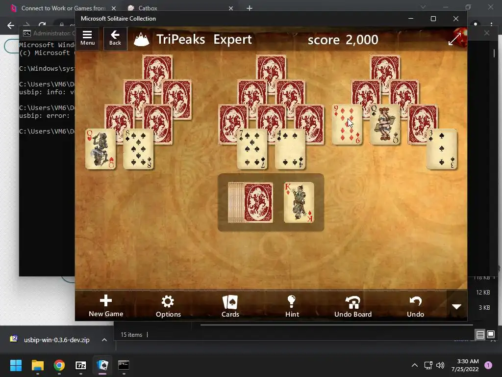Open browser tab search chevron
This screenshot has width=502, height=377.
(x=423, y=7)
